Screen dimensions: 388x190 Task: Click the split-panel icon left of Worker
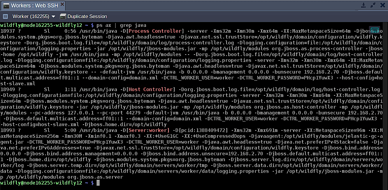point(5,17)
